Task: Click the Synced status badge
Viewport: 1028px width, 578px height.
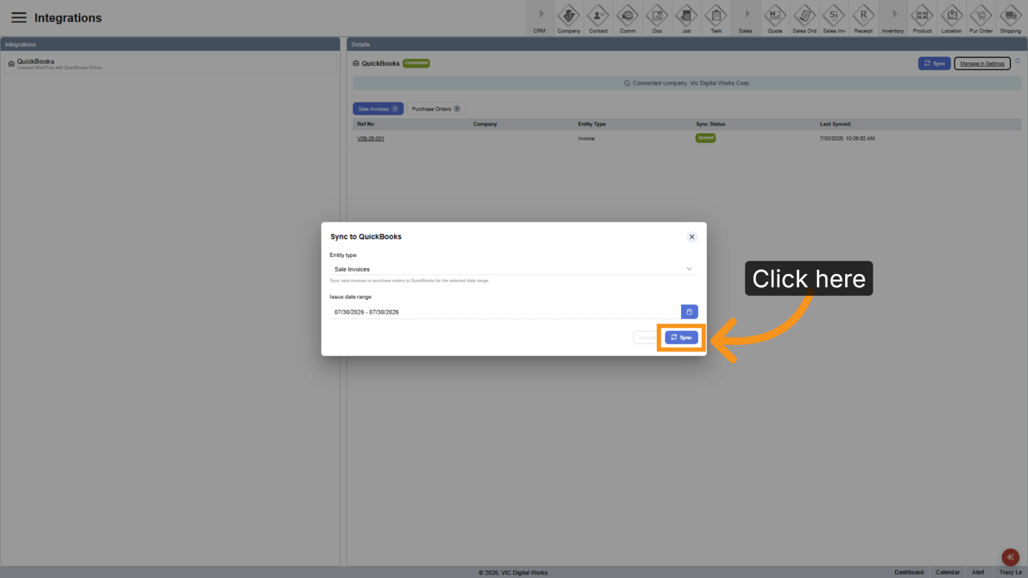Action: click(x=706, y=138)
